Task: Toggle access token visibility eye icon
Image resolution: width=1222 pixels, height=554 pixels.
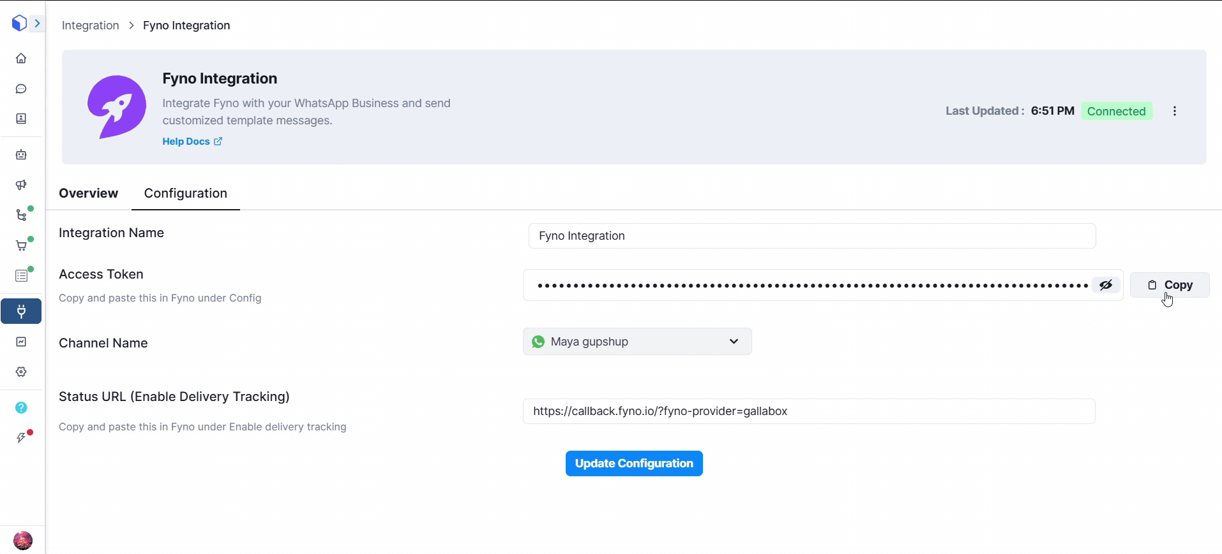Action: (1106, 285)
